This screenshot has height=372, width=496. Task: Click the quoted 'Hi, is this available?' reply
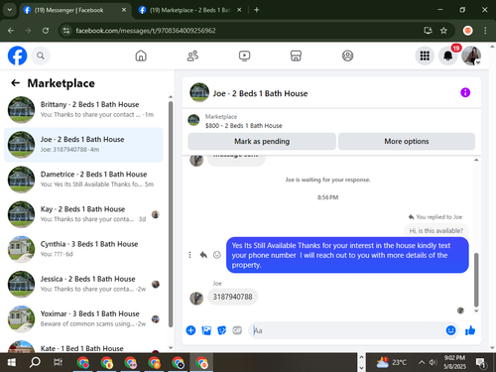click(436, 230)
